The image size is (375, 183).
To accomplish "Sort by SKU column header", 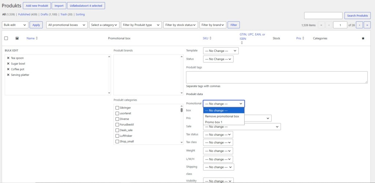I will [x=207, y=38].
